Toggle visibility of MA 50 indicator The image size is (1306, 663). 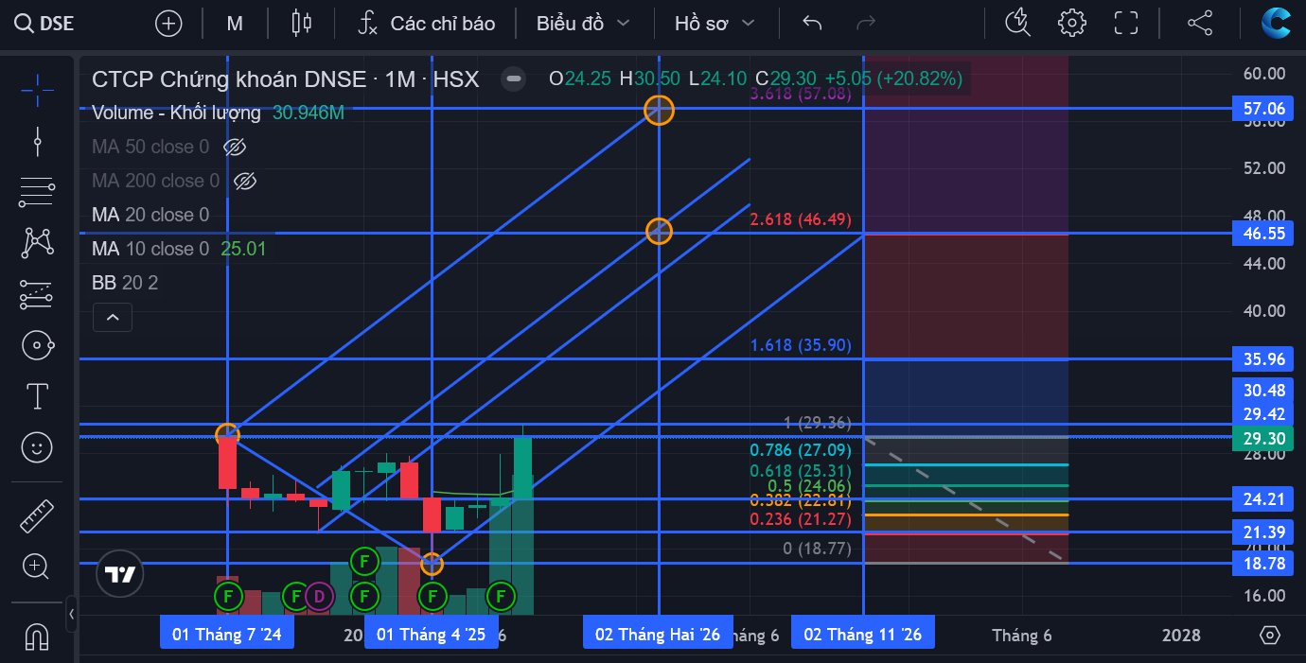tap(234, 147)
